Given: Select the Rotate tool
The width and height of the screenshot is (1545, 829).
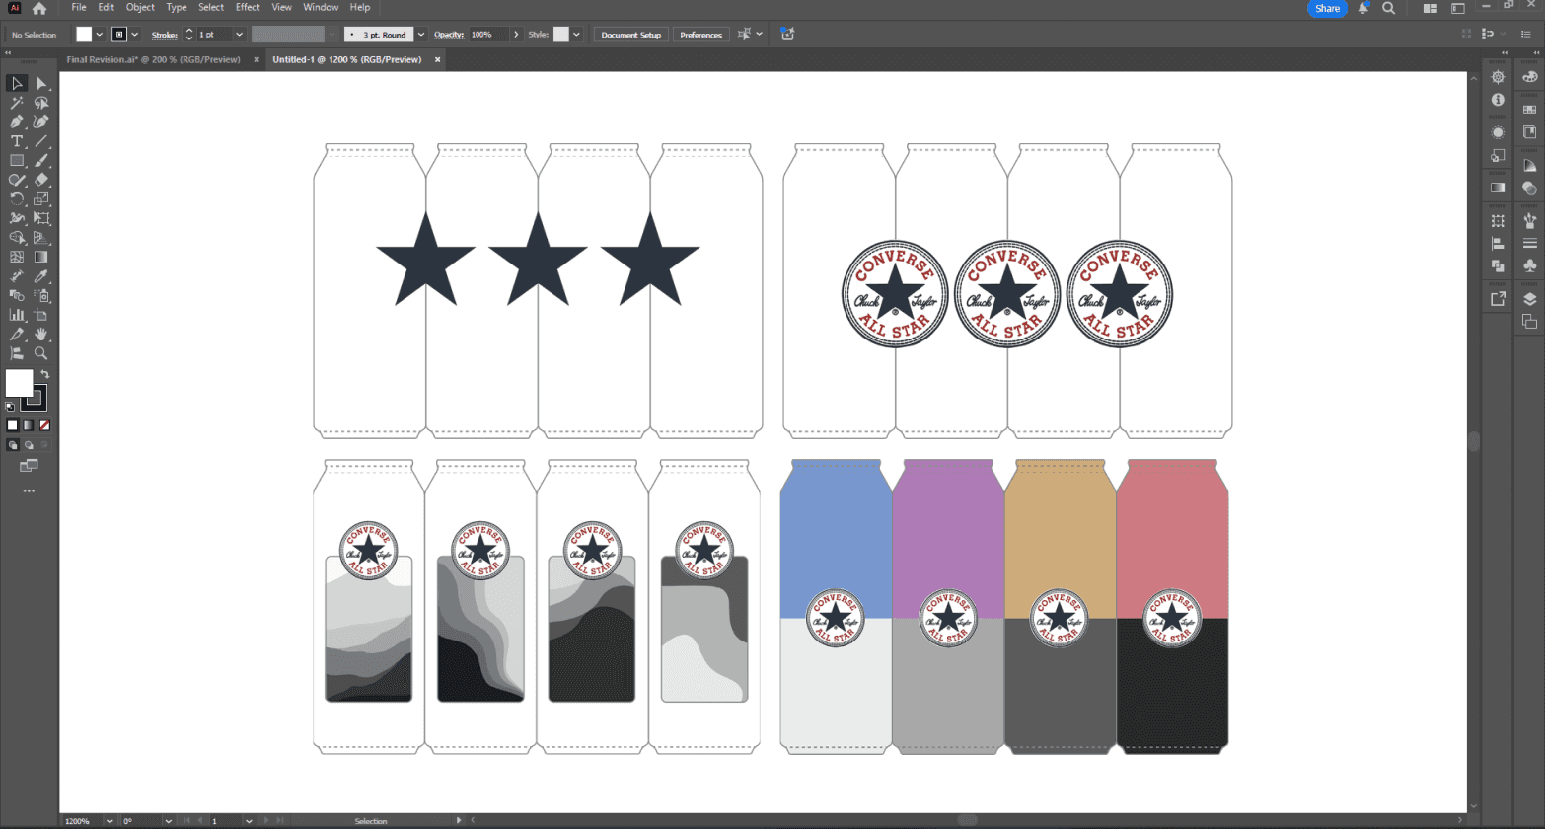Looking at the screenshot, I should coord(17,199).
